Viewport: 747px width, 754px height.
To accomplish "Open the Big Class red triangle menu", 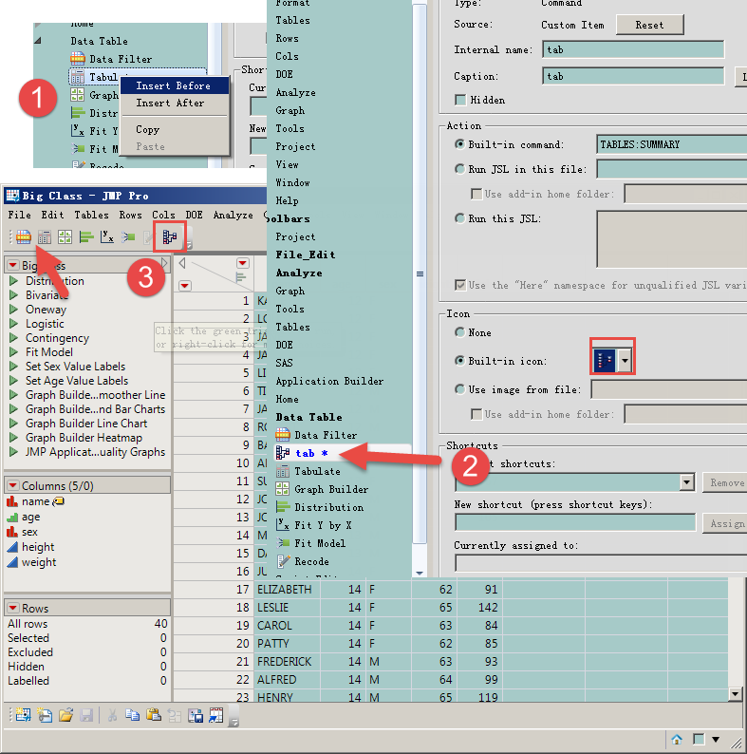I will [x=13, y=266].
